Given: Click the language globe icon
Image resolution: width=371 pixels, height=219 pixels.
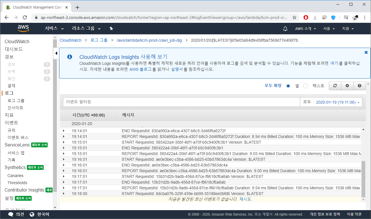Looking at the screenshot, I should click(x=32, y=214).
